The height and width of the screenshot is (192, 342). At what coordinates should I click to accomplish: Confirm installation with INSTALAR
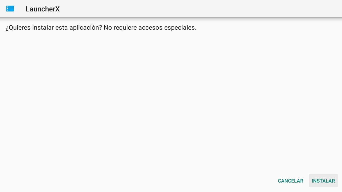[x=323, y=181]
